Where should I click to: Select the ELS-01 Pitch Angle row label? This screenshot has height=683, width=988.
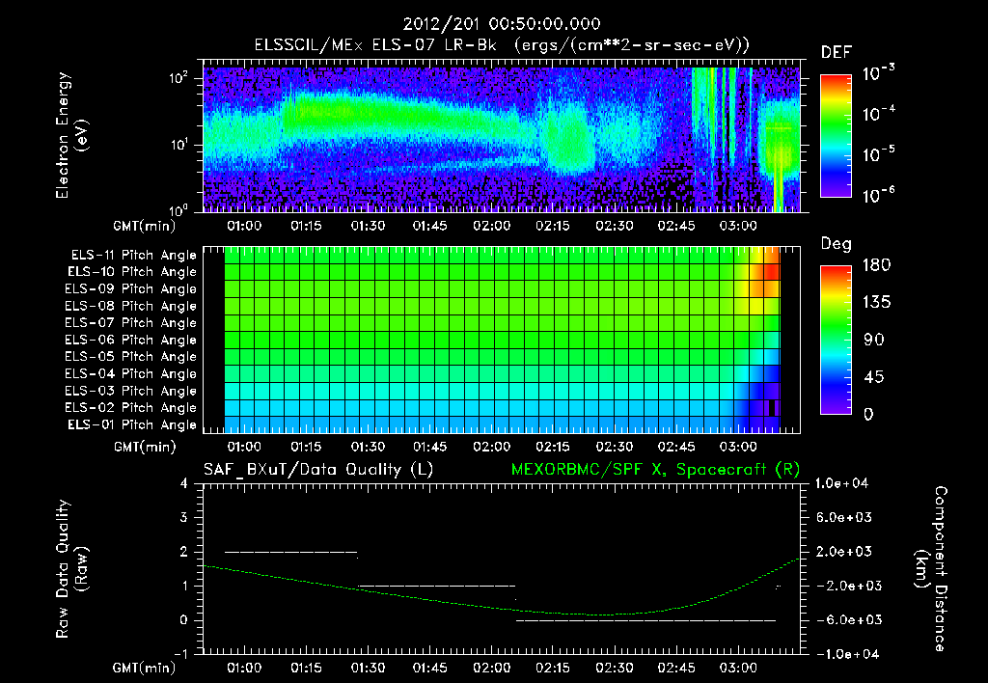(x=132, y=424)
